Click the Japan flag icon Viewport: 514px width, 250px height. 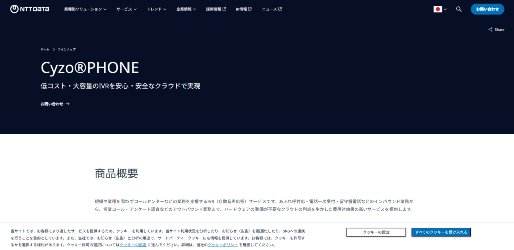coord(438,9)
